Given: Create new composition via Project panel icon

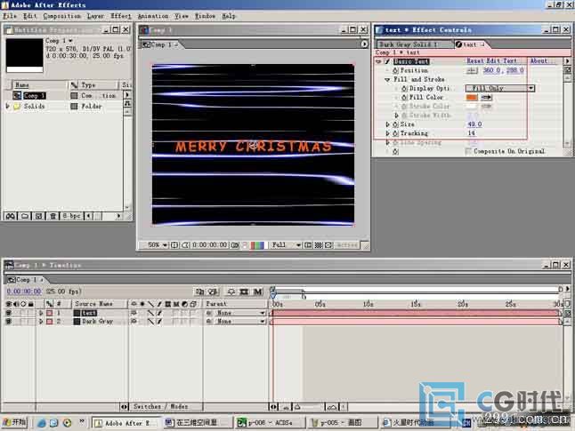Looking at the screenshot, I should point(38,216).
